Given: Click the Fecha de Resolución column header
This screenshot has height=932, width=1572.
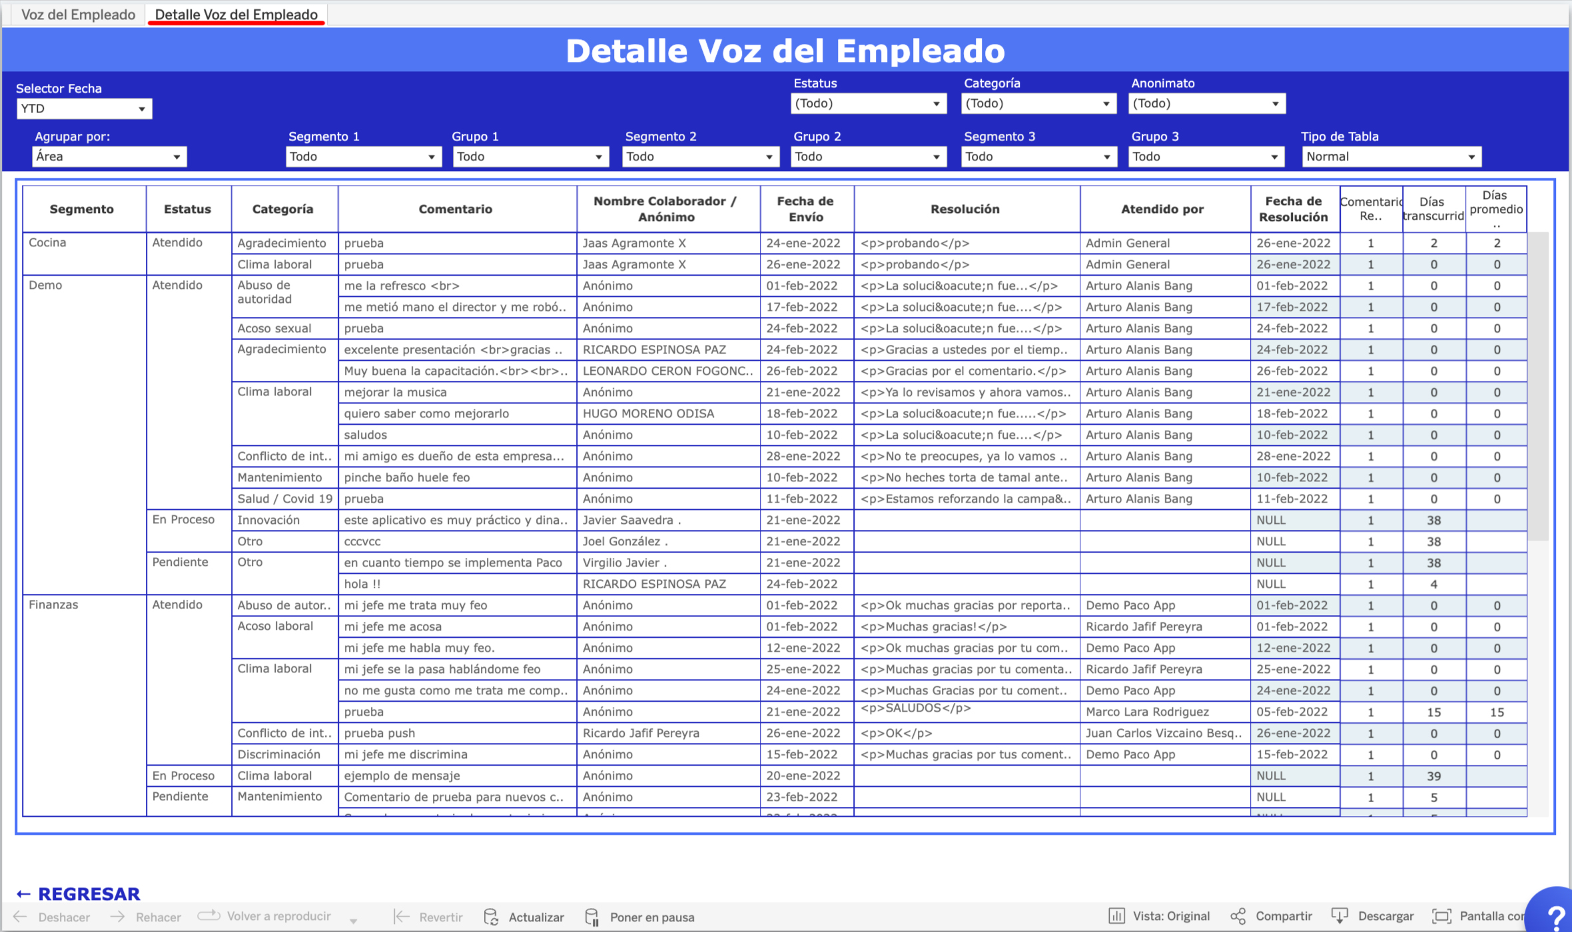Looking at the screenshot, I should click(x=1294, y=209).
